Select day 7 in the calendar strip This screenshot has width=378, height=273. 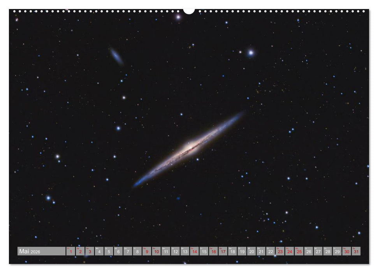(128, 252)
